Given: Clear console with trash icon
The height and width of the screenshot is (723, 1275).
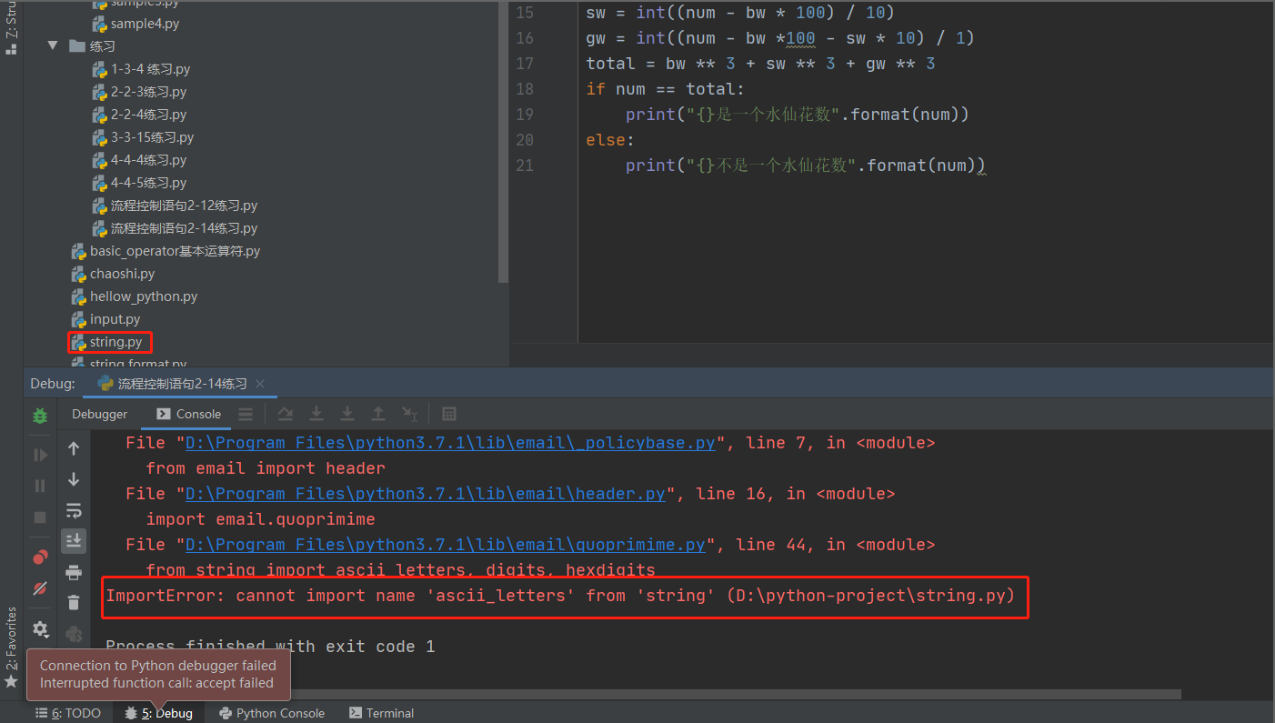Looking at the screenshot, I should (x=74, y=602).
